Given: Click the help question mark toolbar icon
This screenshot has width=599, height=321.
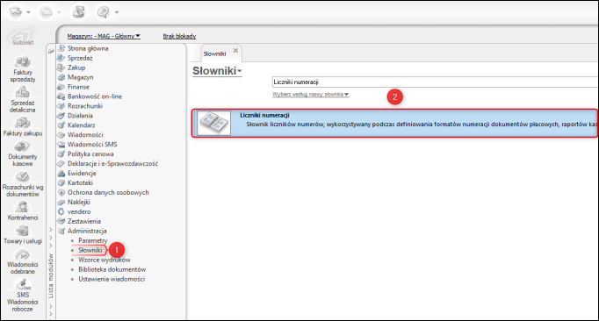Looking at the screenshot, I should pyautogui.click(x=103, y=12).
